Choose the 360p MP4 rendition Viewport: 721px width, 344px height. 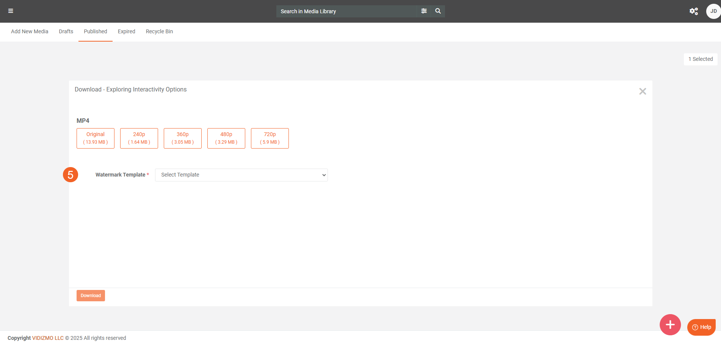click(x=183, y=138)
